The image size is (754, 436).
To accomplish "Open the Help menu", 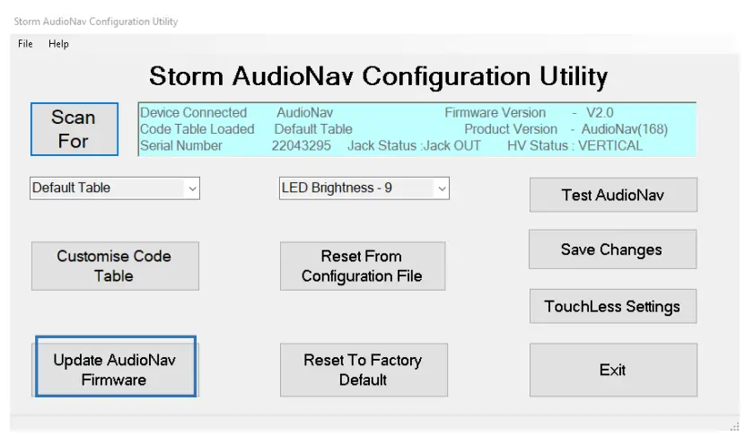I will [x=58, y=44].
